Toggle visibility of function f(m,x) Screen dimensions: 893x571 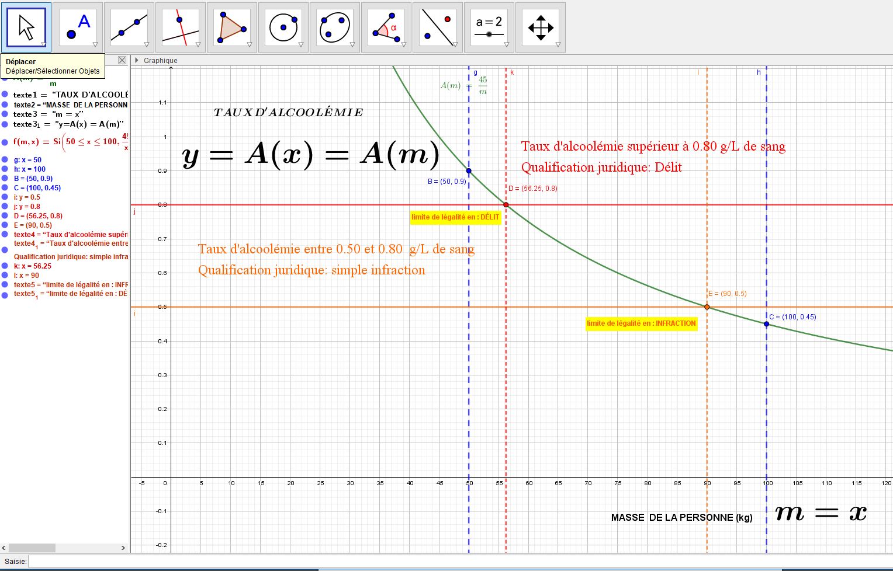pos(5,141)
